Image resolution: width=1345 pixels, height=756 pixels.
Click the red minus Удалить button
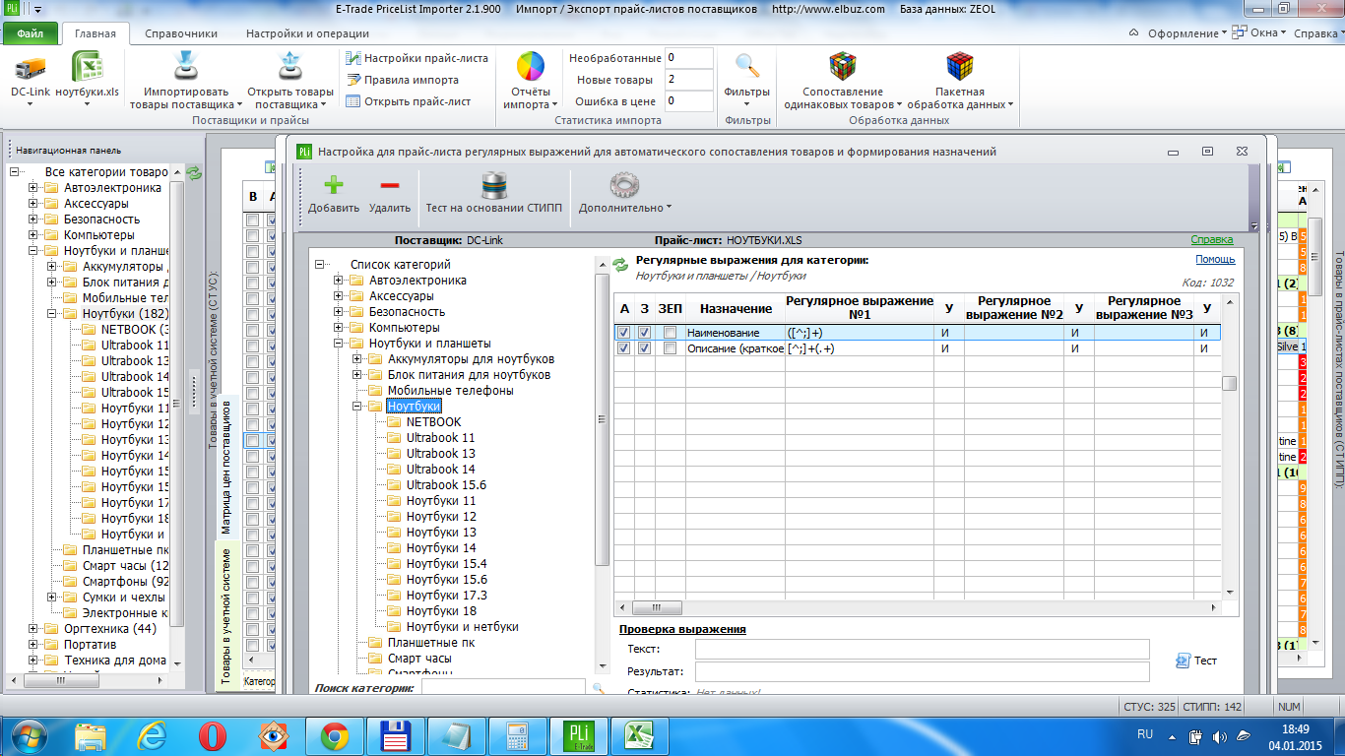[390, 193]
